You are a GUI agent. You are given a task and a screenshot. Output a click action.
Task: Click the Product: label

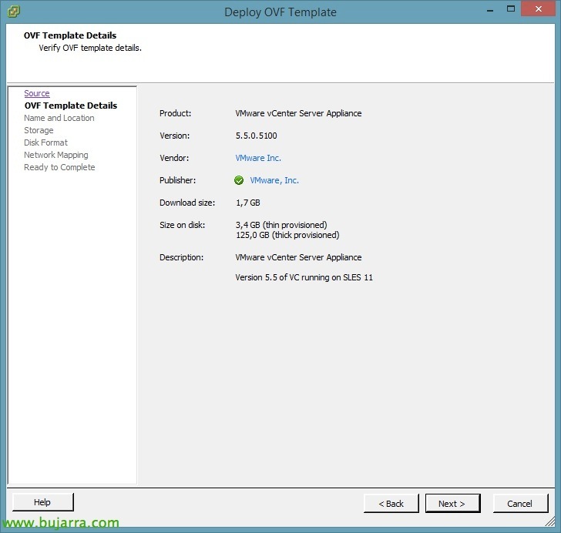point(176,113)
